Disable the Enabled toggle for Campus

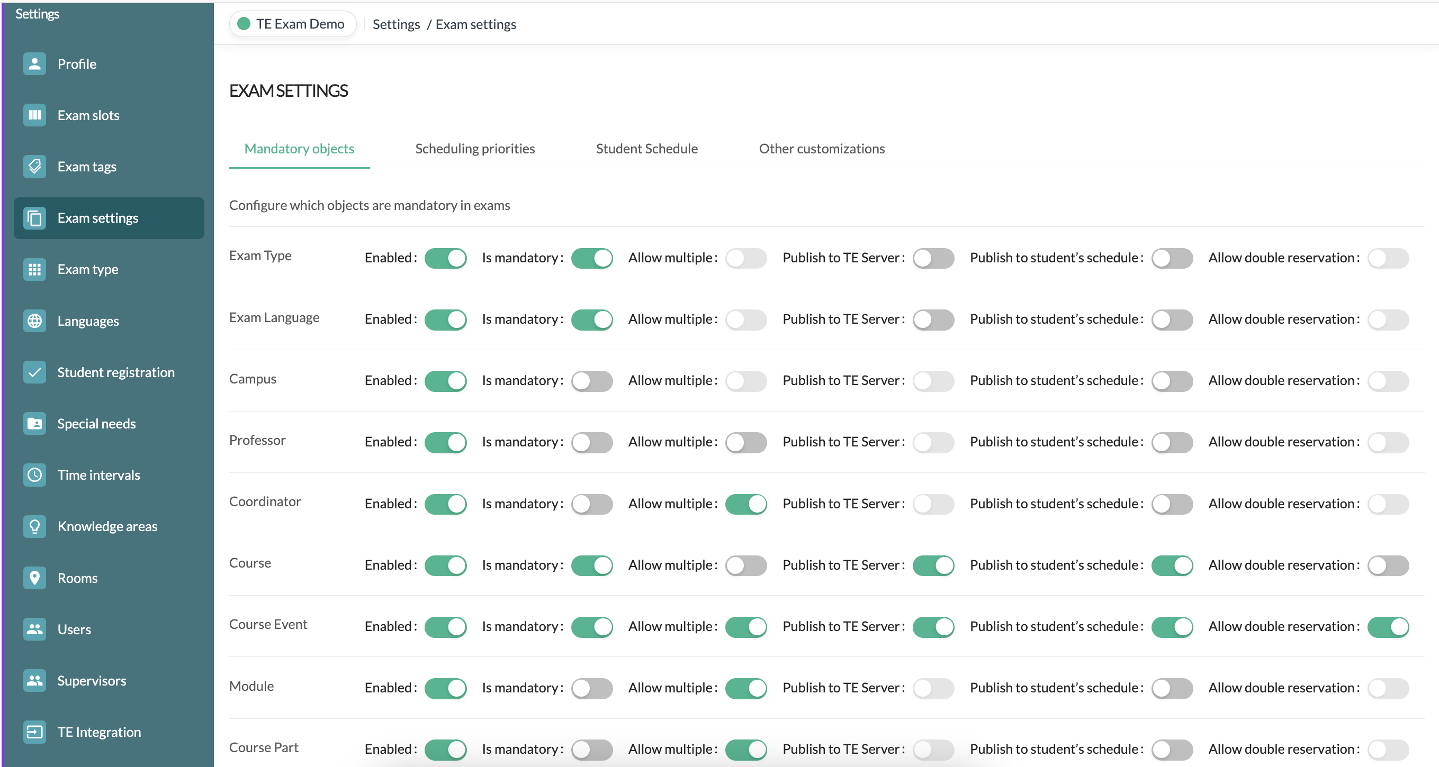pos(445,381)
